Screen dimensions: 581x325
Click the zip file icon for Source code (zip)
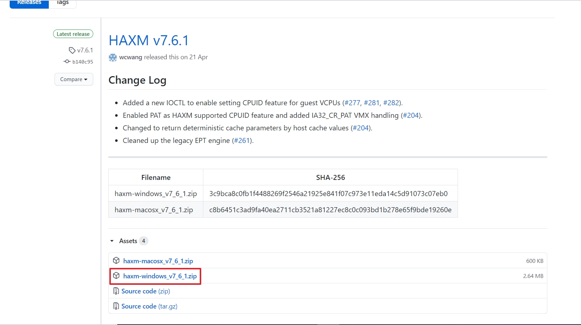(x=116, y=291)
